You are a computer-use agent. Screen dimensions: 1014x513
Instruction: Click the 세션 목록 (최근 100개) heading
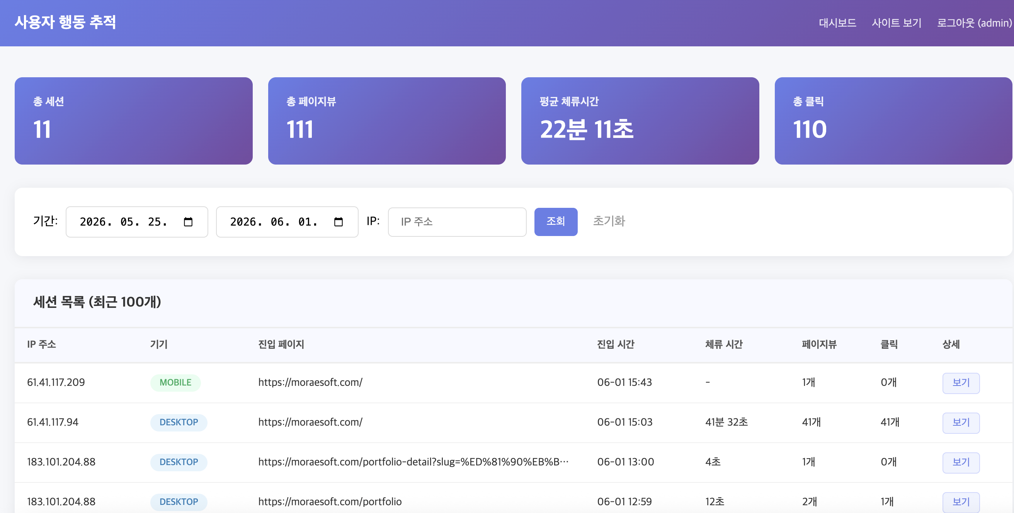(97, 302)
